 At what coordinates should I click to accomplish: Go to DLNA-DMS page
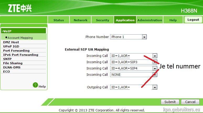click(x=12, y=67)
